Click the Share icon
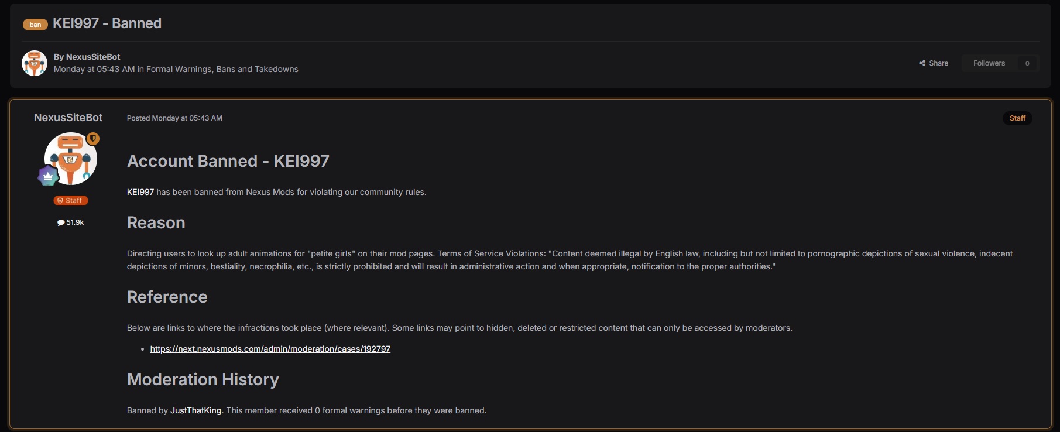Screen dimensions: 1060x432 tap(922, 63)
